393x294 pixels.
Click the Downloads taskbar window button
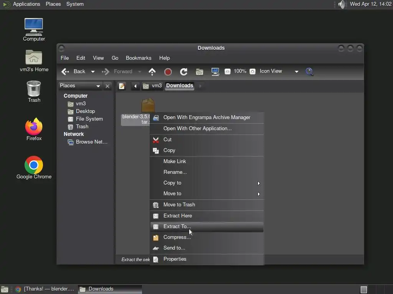(x=110, y=289)
